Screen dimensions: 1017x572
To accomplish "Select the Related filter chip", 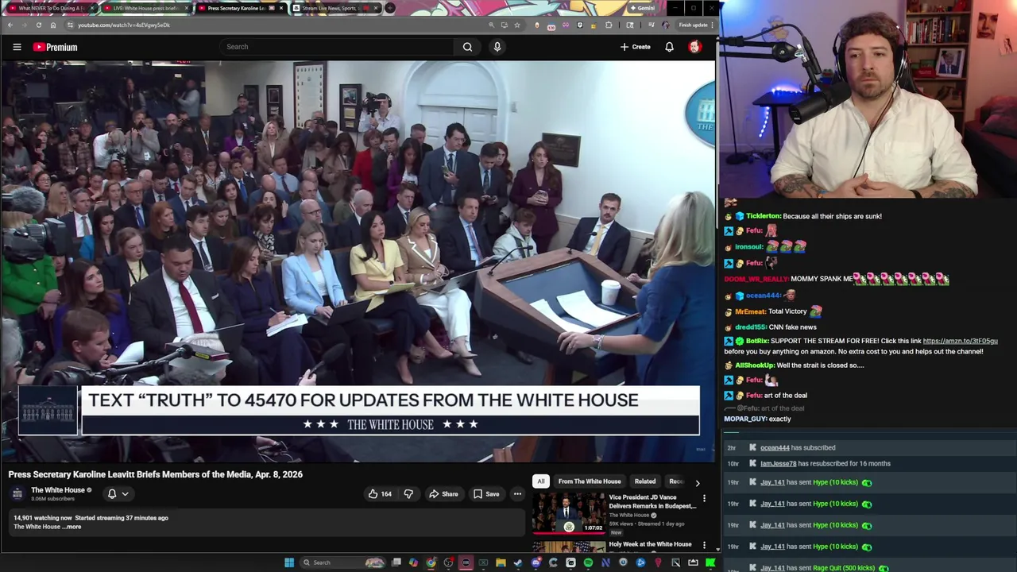I will click(645, 481).
